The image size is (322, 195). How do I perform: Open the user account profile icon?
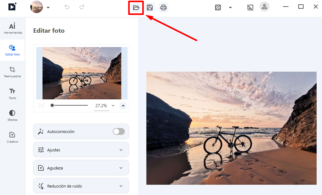click(264, 7)
